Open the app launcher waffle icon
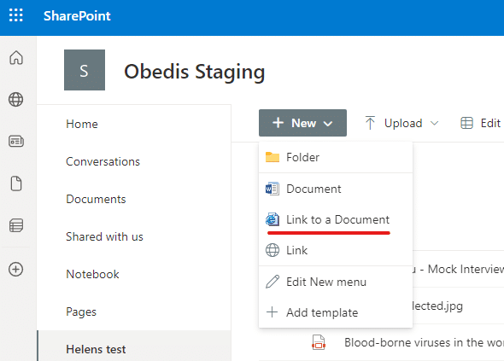 tap(15, 15)
